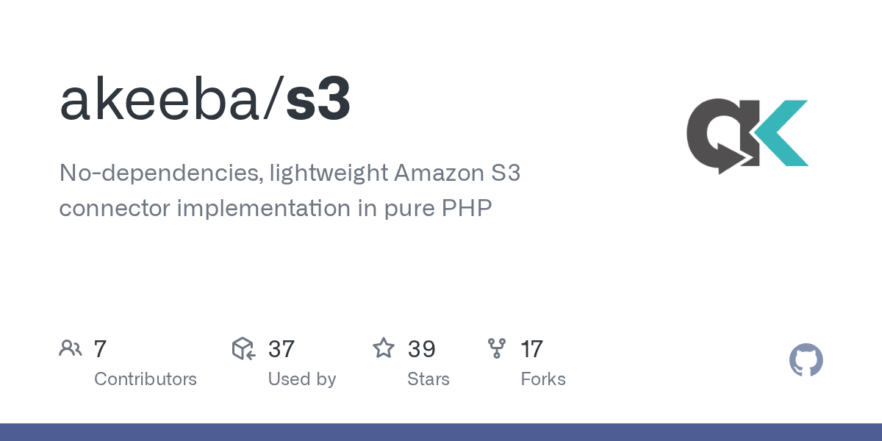Viewport: 882px width, 441px height.
Task: Click the blue language bar at bottom
Action: [x=441, y=432]
